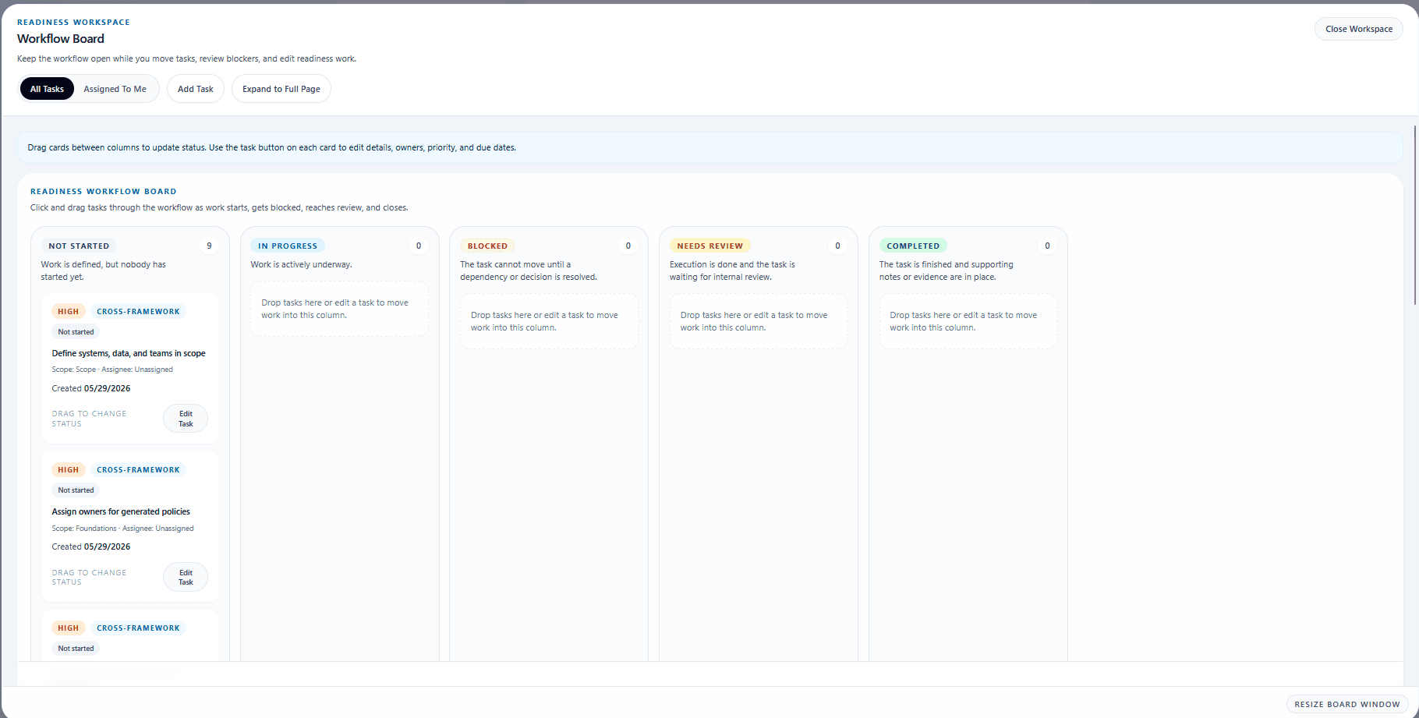The width and height of the screenshot is (1419, 718).
Task: Click "Drag to change status" on Assign owners card
Action: pyautogui.click(x=89, y=577)
